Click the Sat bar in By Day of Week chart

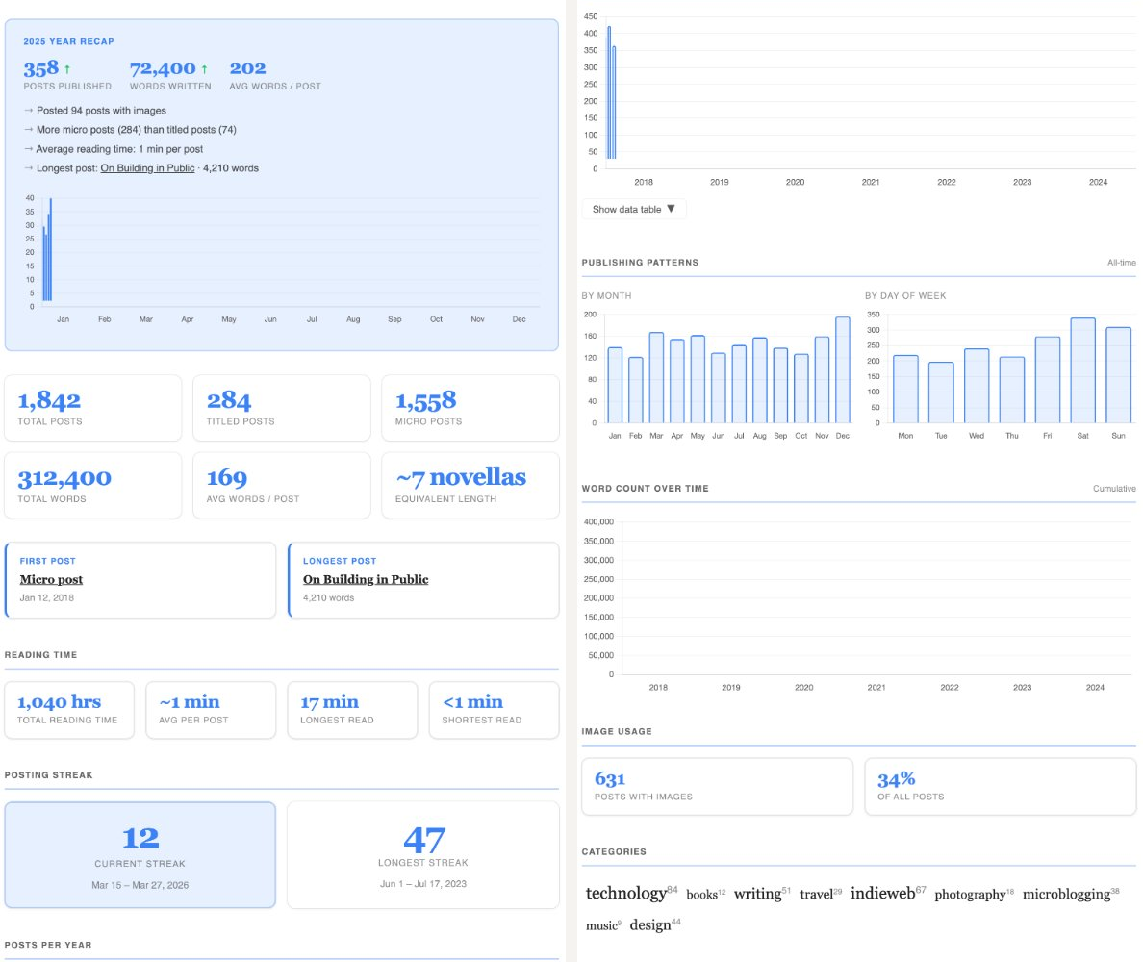tap(1082, 371)
